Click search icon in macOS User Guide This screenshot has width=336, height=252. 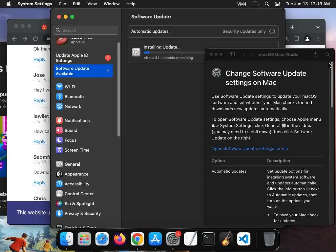[327, 54]
